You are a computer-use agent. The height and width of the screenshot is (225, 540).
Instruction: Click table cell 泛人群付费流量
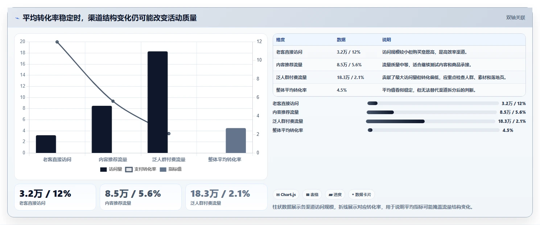(x=291, y=78)
